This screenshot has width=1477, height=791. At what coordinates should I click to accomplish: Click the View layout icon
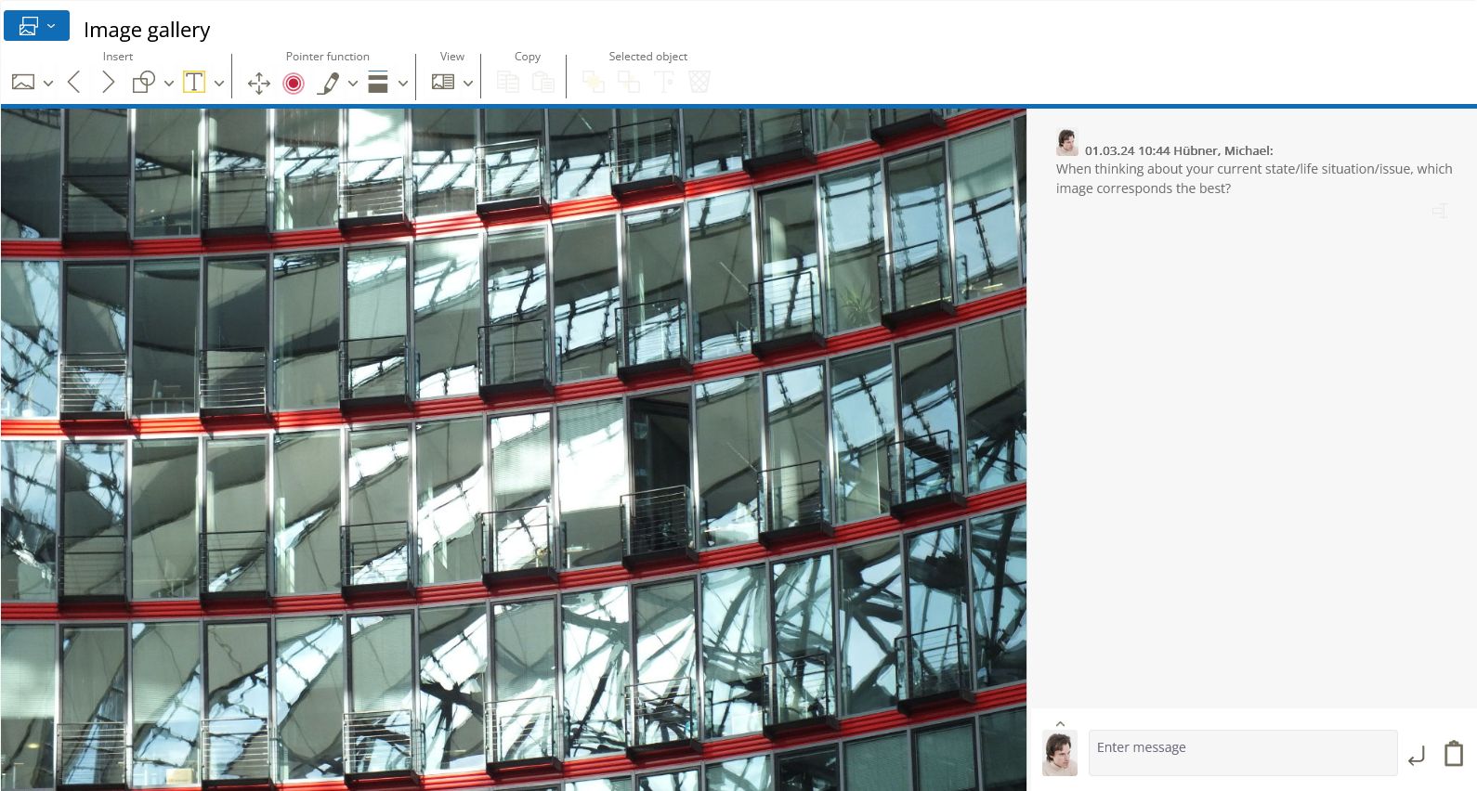point(443,83)
